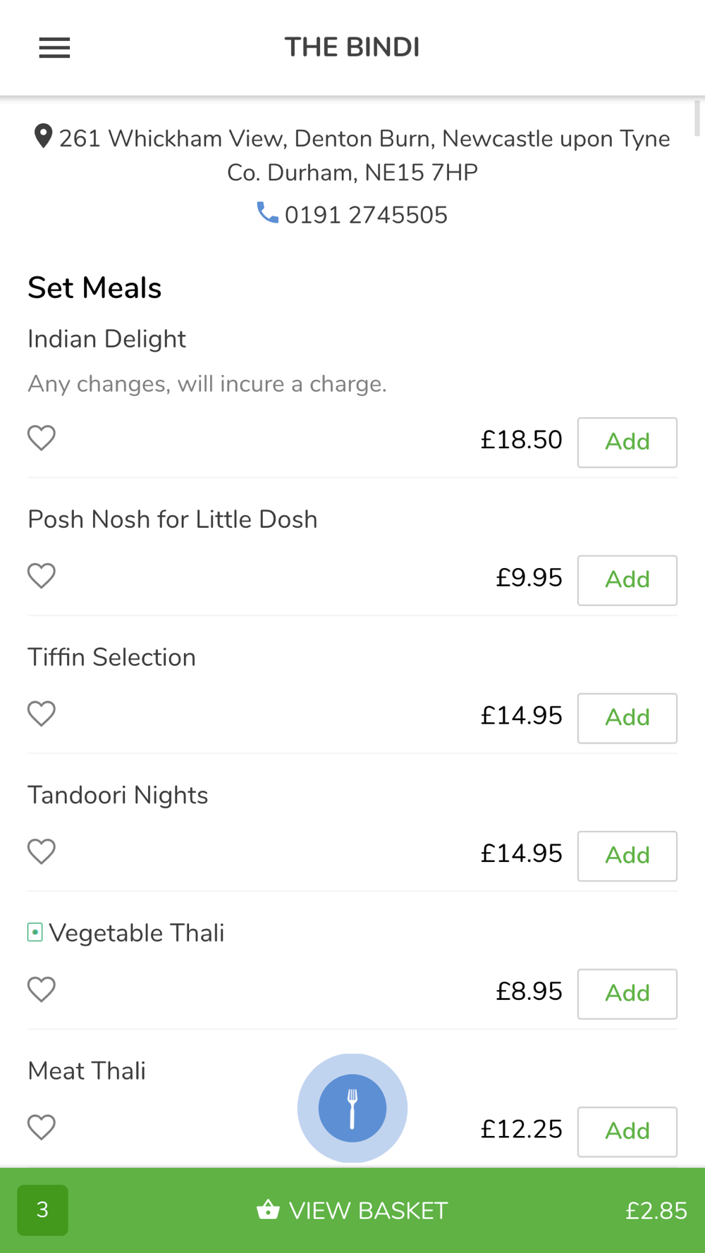Screen dimensions: 705x1253
Task: Tap the basket icon in bottom bar
Action: tap(268, 1209)
